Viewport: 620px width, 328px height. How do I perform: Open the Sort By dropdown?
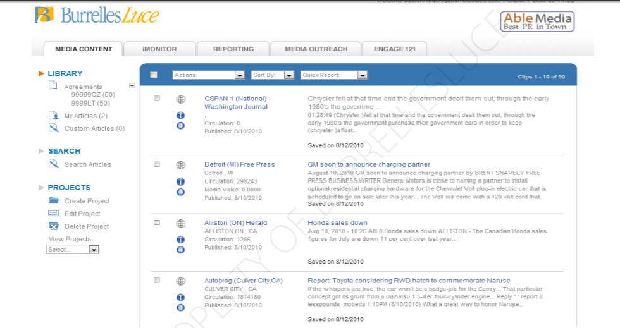[273, 75]
